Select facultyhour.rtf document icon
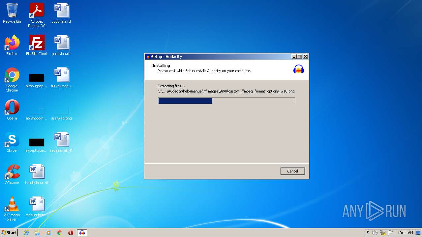Image resolution: width=422 pixels, height=237 pixels. pyautogui.click(x=37, y=174)
